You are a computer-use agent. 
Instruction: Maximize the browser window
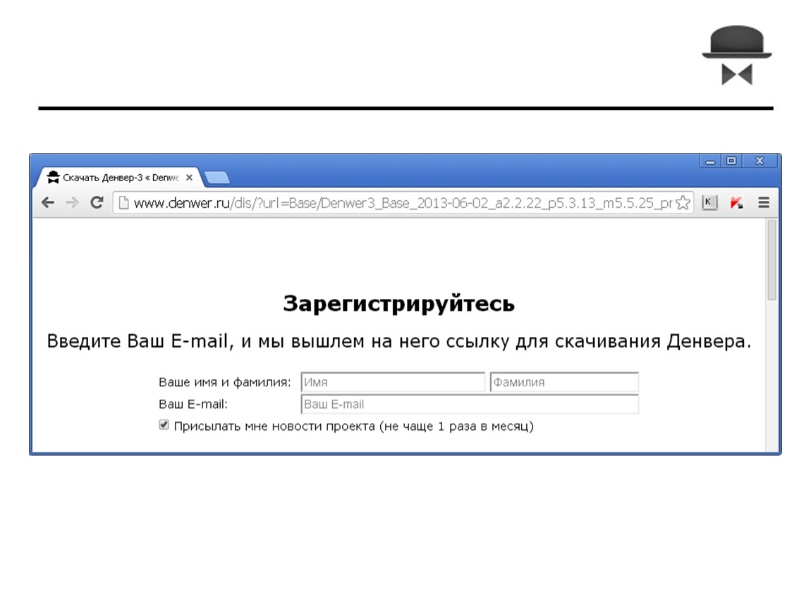point(731,161)
